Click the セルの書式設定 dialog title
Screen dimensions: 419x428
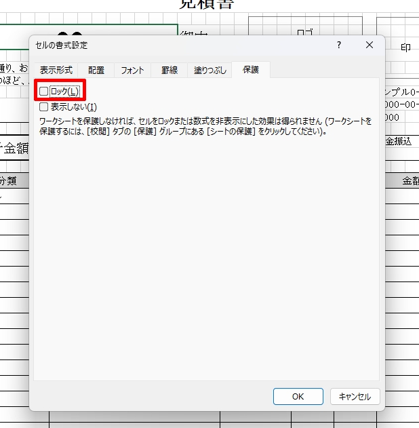pos(62,45)
